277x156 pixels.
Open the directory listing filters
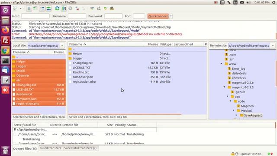point(92,9)
